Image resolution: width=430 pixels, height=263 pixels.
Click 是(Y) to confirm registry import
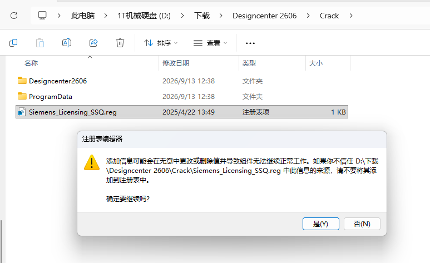point(321,224)
